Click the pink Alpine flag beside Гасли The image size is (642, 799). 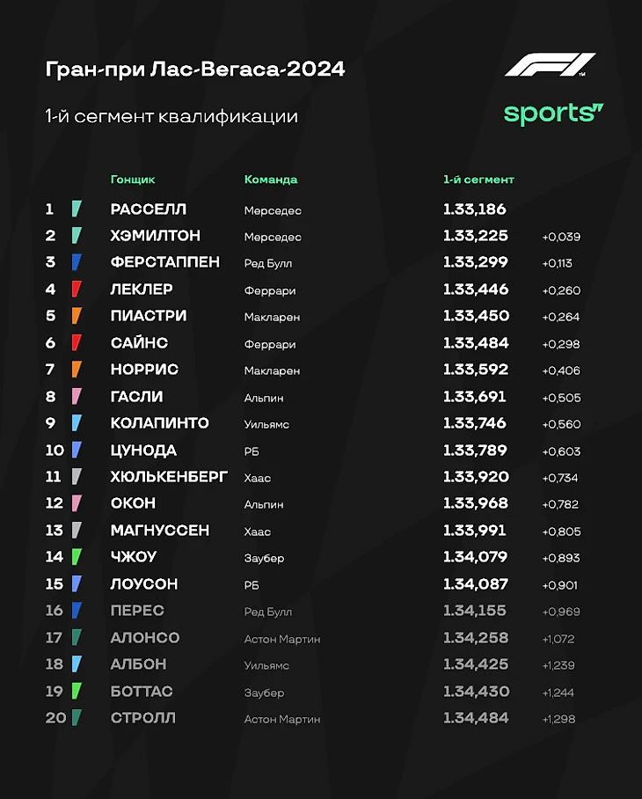pos(77,396)
